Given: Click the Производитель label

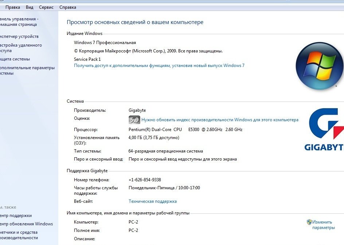Looking at the screenshot, I should pos(90,110).
